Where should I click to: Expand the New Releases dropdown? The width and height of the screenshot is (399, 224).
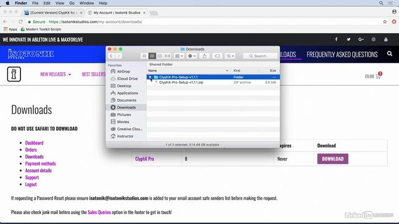55,74
